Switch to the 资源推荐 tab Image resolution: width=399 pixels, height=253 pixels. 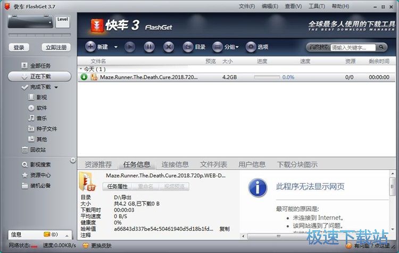pyautogui.click(x=98, y=165)
